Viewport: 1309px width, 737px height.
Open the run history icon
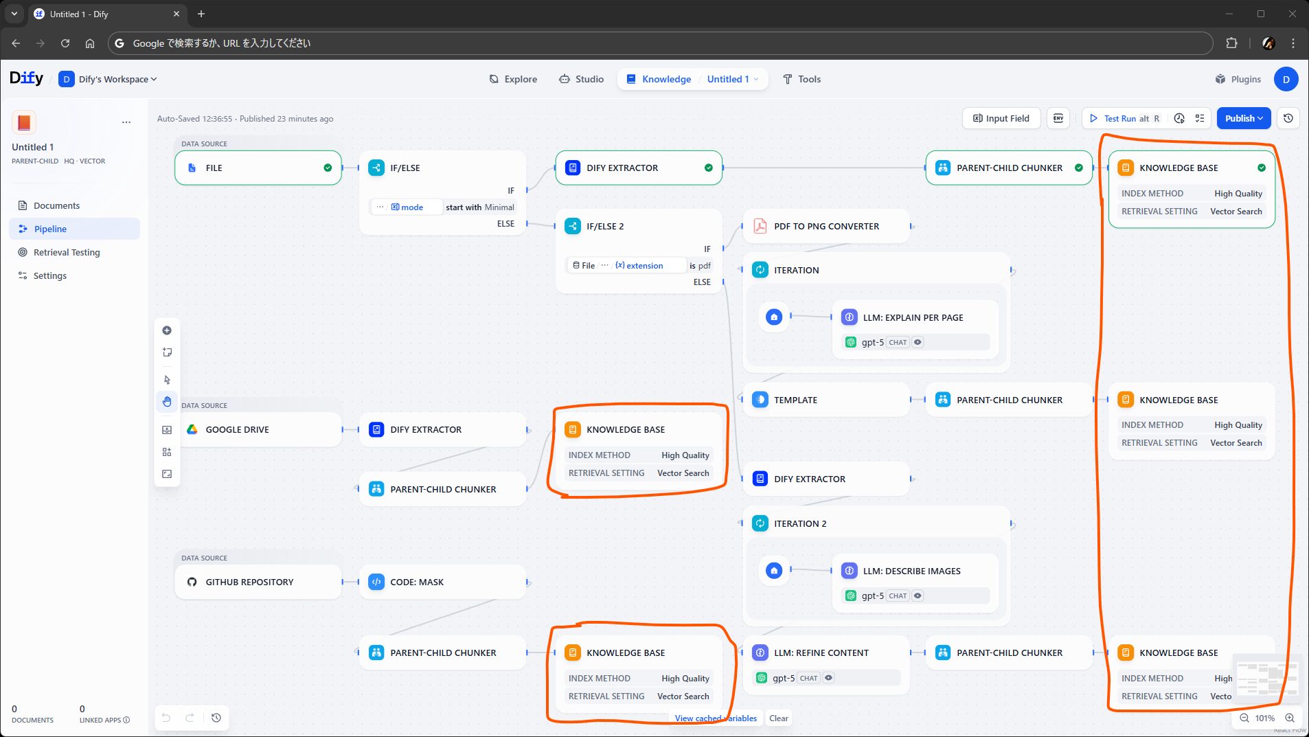pos(1179,118)
